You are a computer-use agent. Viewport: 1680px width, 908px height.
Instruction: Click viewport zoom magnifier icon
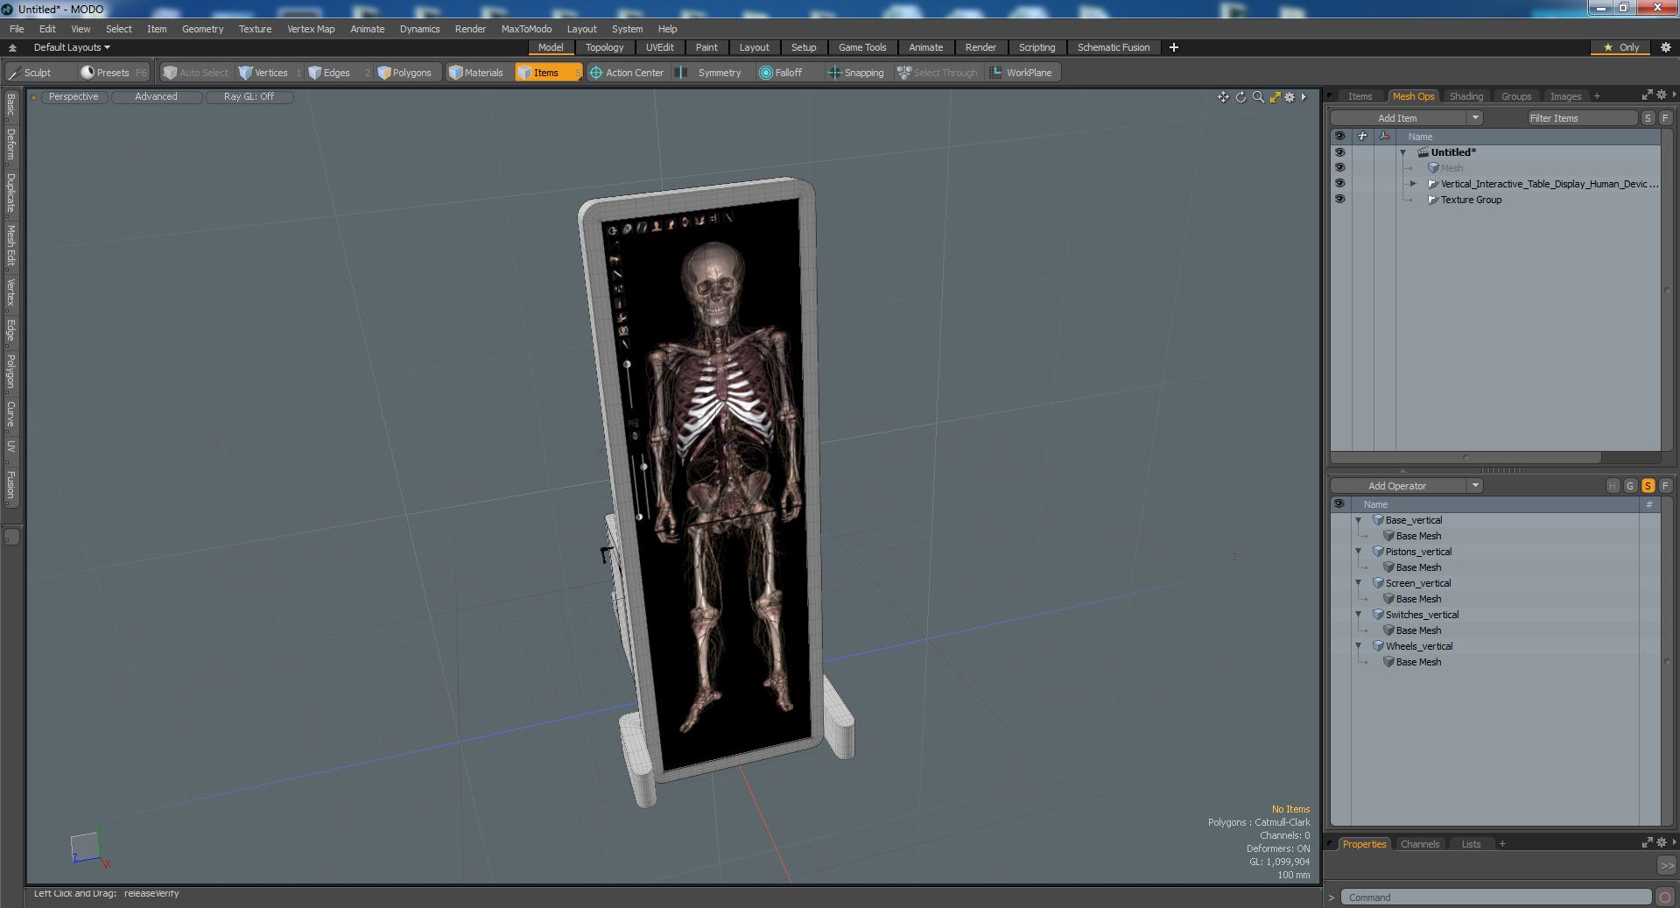[x=1258, y=97]
